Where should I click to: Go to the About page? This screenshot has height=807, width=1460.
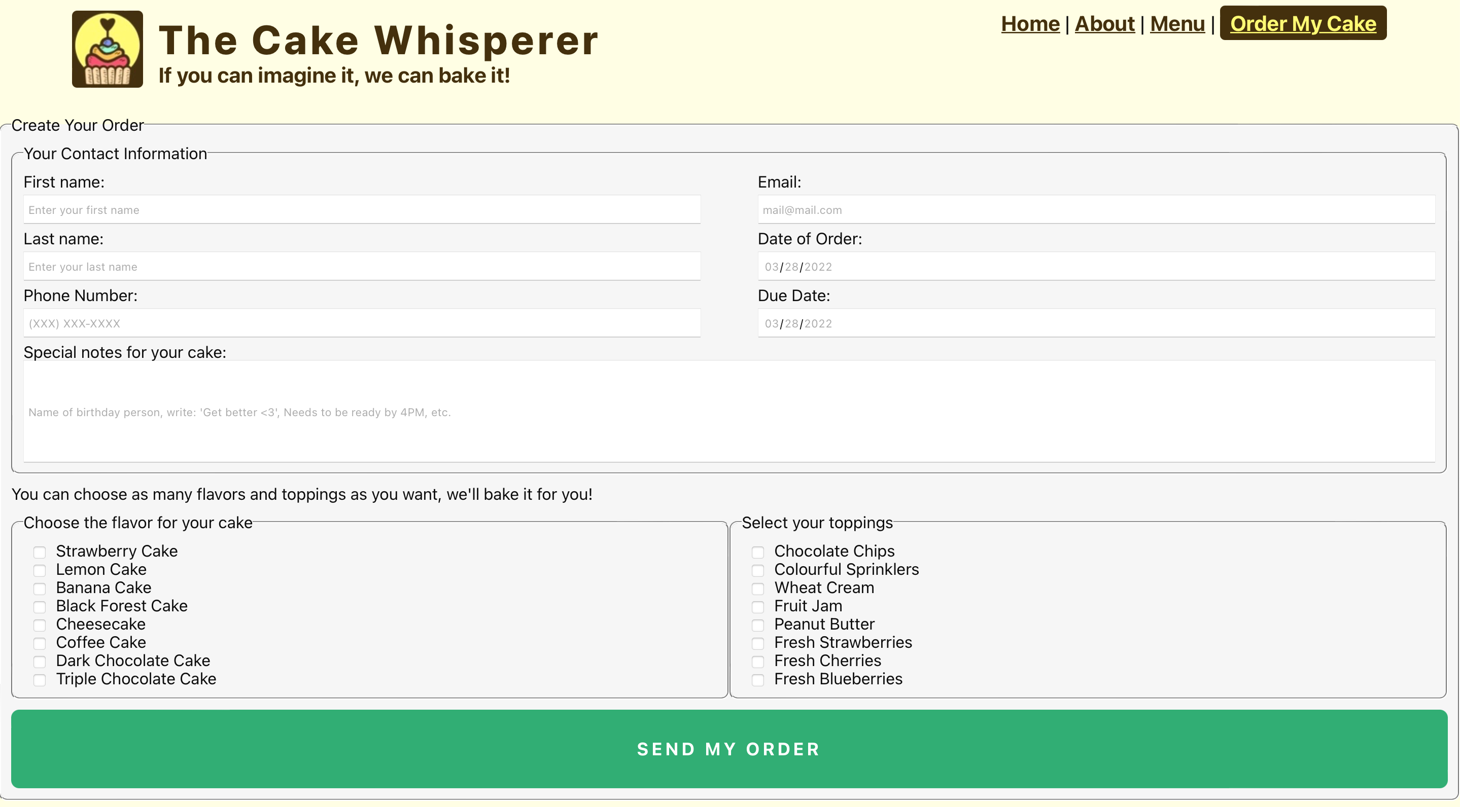point(1104,24)
